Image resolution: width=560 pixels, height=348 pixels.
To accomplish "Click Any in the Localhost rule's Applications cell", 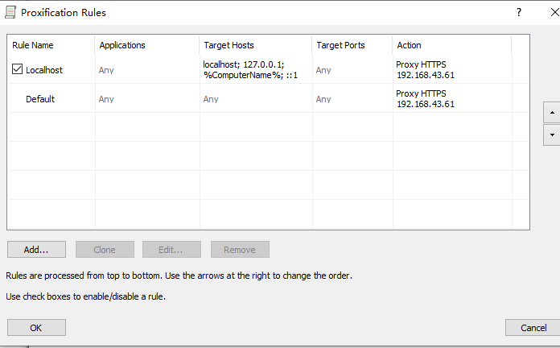I will (106, 70).
